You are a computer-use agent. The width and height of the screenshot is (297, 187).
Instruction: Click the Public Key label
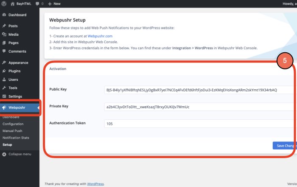pyautogui.click(x=58, y=89)
